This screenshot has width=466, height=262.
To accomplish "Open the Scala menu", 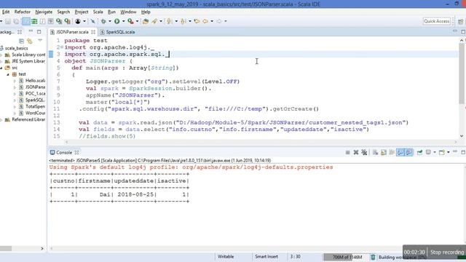I will pyautogui.click(x=98, y=12).
